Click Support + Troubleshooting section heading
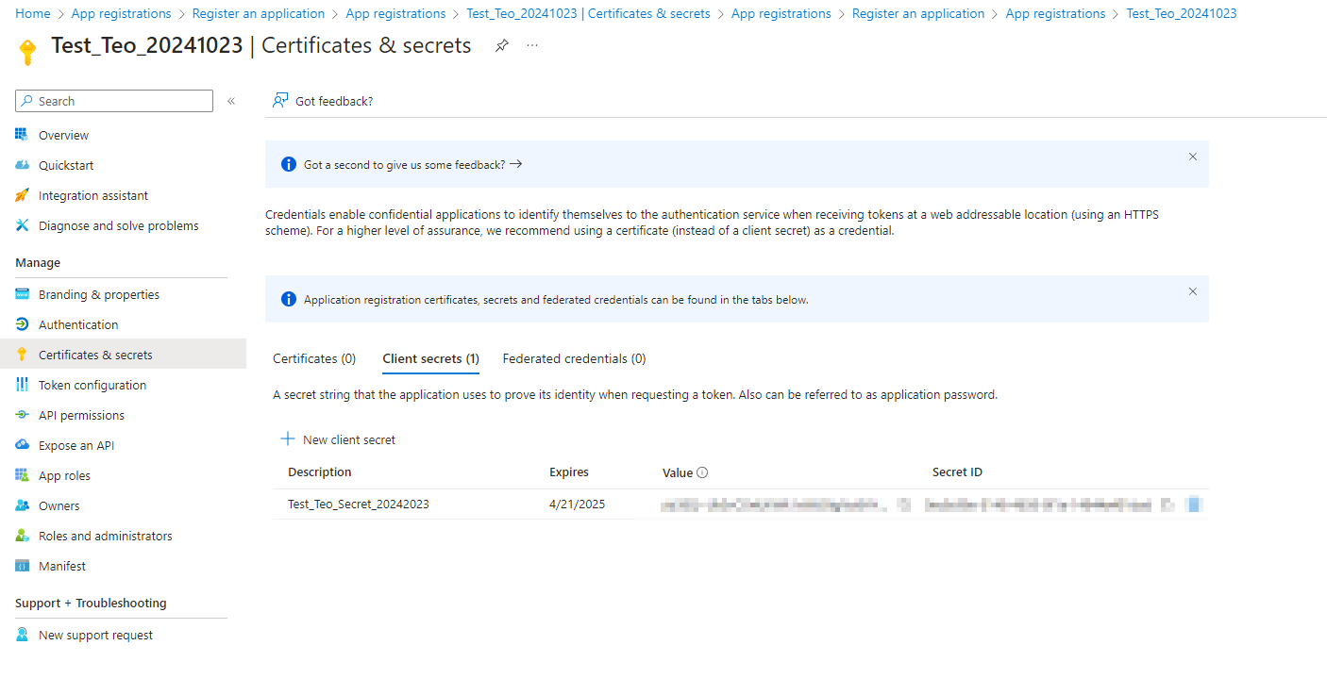The width and height of the screenshot is (1327, 695). pos(91,603)
